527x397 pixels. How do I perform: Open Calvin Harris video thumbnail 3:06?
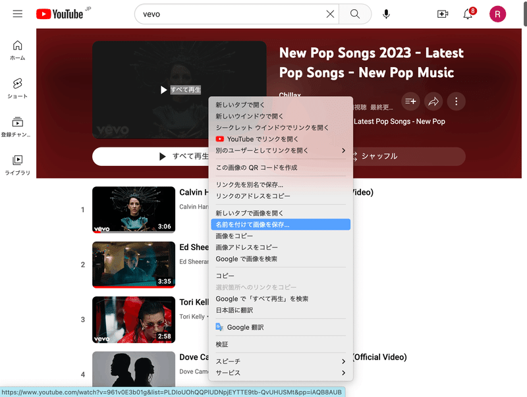(134, 209)
